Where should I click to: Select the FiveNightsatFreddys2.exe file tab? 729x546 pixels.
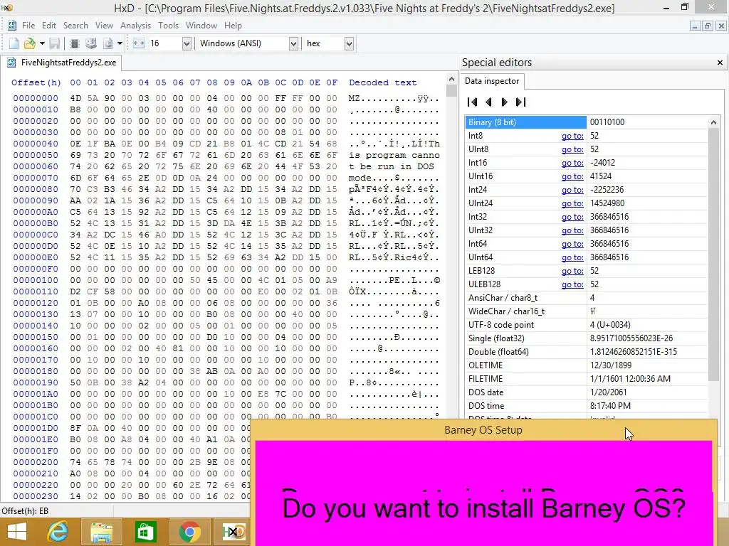click(61, 63)
